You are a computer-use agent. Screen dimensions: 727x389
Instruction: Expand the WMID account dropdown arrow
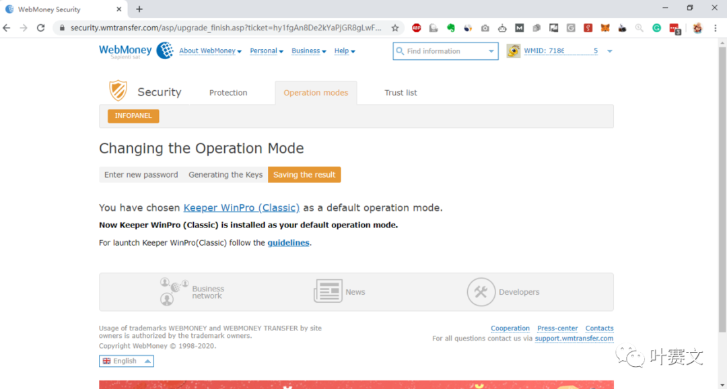(610, 51)
